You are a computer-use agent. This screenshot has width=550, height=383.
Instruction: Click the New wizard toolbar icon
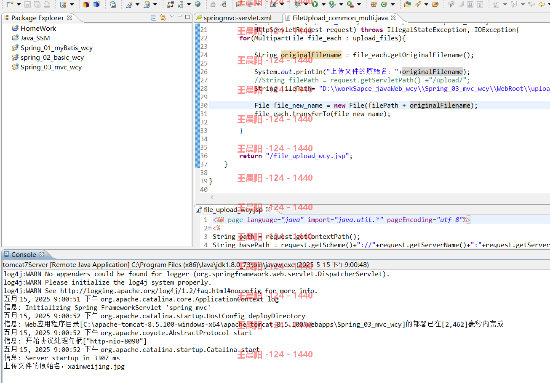[10, 4]
